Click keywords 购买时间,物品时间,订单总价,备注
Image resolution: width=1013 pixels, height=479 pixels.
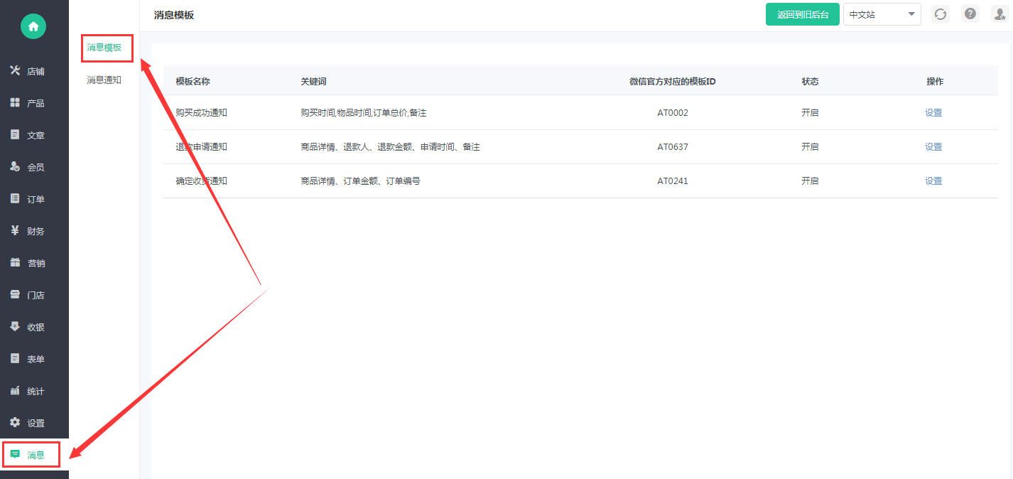[363, 112]
